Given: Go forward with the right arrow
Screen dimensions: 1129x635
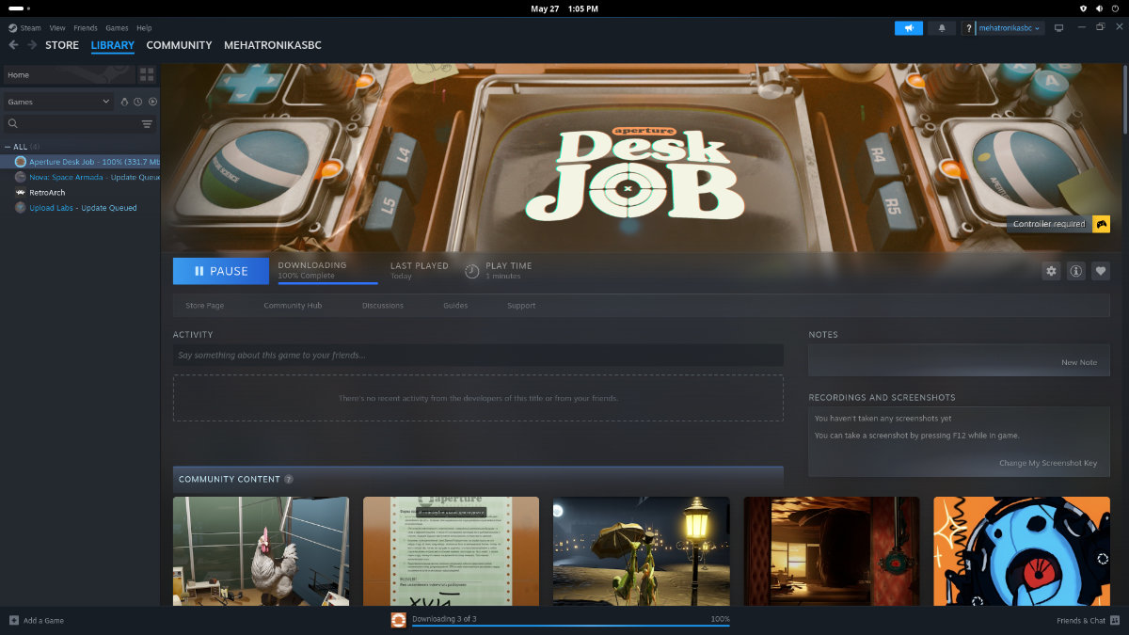Looking at the screenshot, I should (32, 45).
